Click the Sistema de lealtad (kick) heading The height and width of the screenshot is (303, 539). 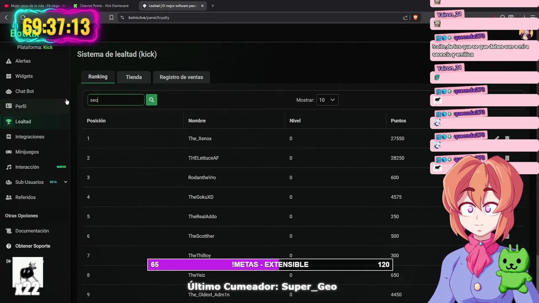(x=117, y=54)
